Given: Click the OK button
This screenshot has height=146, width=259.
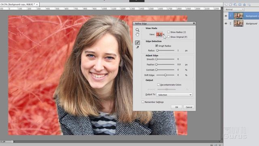Looking at the screenshot, I should pyautogui.click(x=176, y=107).
